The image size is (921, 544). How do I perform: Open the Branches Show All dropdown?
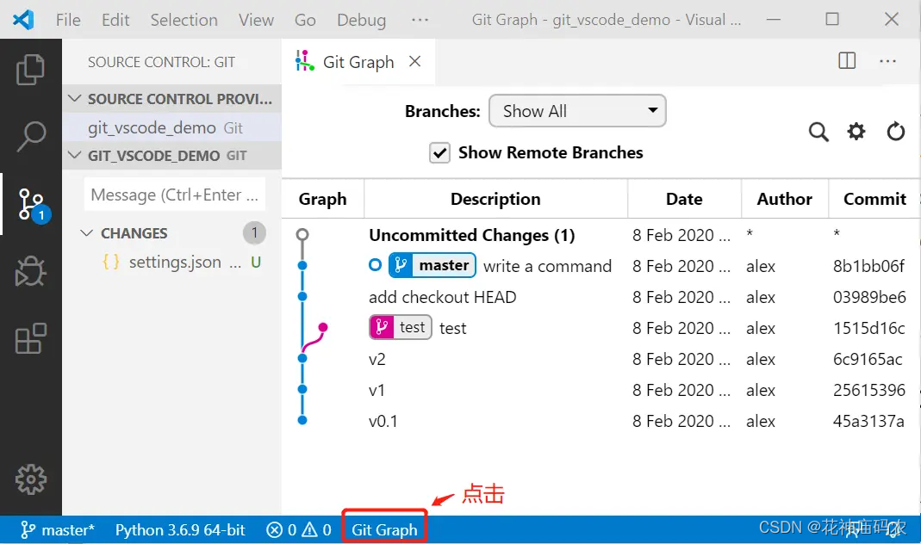[x=577, y=111]
